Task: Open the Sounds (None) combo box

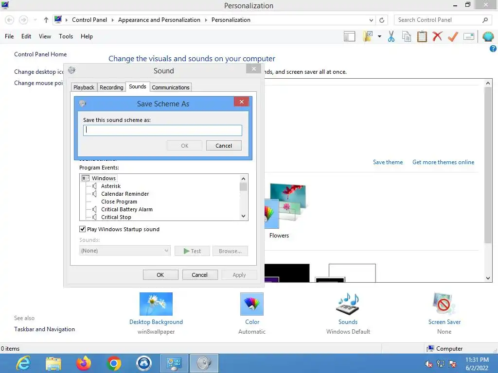Action: tap(125, 251)
